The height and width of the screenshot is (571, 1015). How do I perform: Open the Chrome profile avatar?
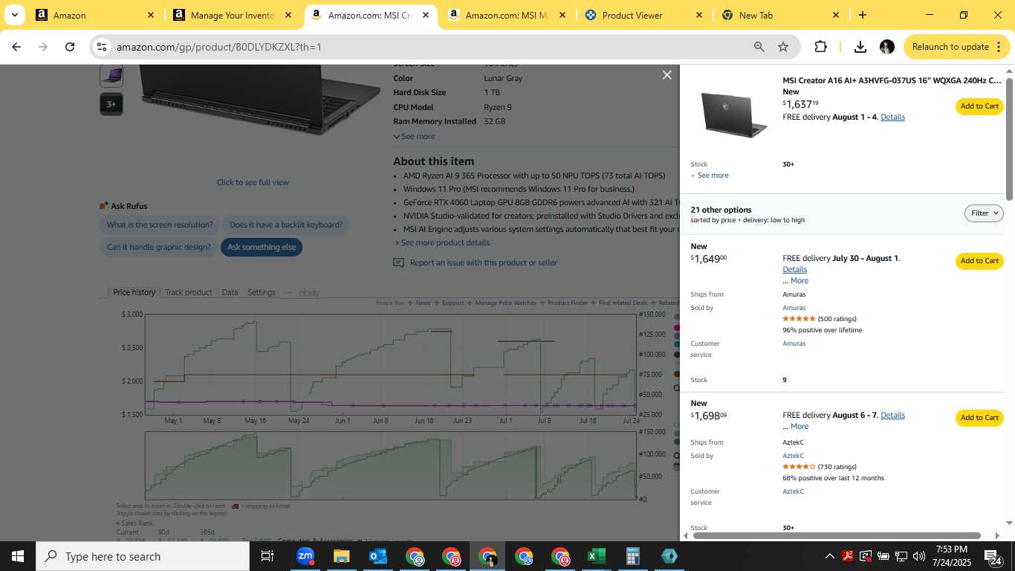pyautogui.click(x=886, y=47)
